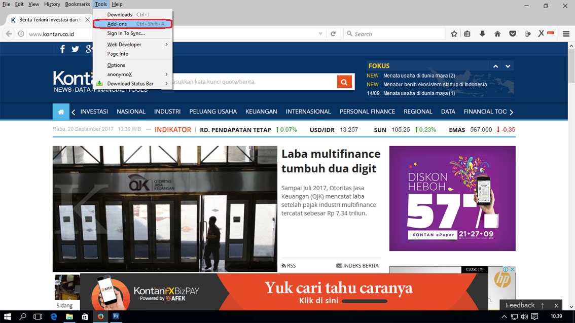The image size is (575, 323).
Task: Click the anonymoX X toolbar icon
Action: click(541, 34)
